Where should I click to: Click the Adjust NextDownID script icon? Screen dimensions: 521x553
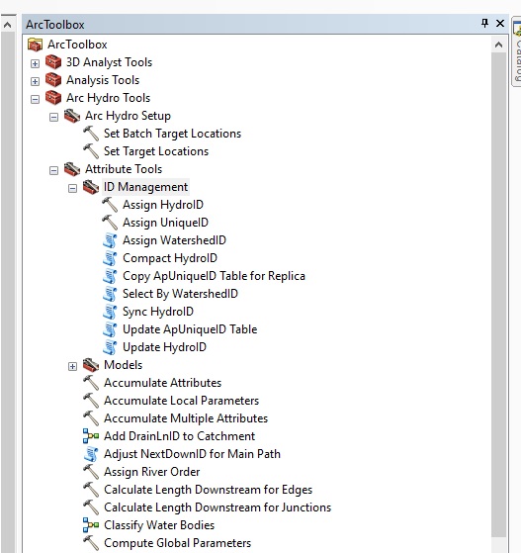(x=91, y=454)
